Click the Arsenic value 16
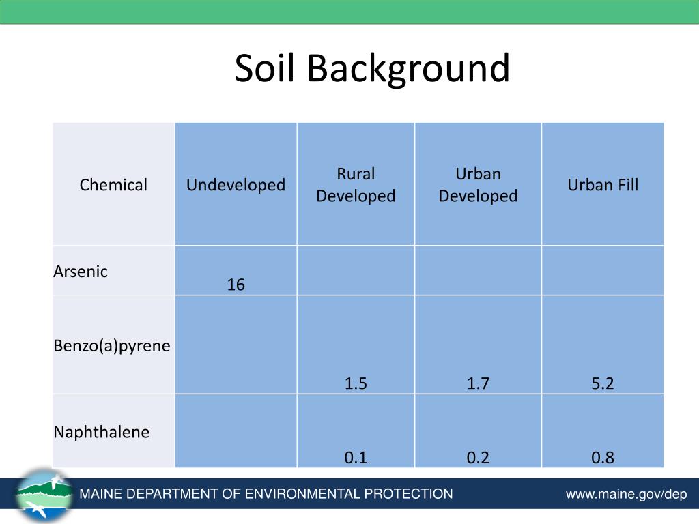 236,285
